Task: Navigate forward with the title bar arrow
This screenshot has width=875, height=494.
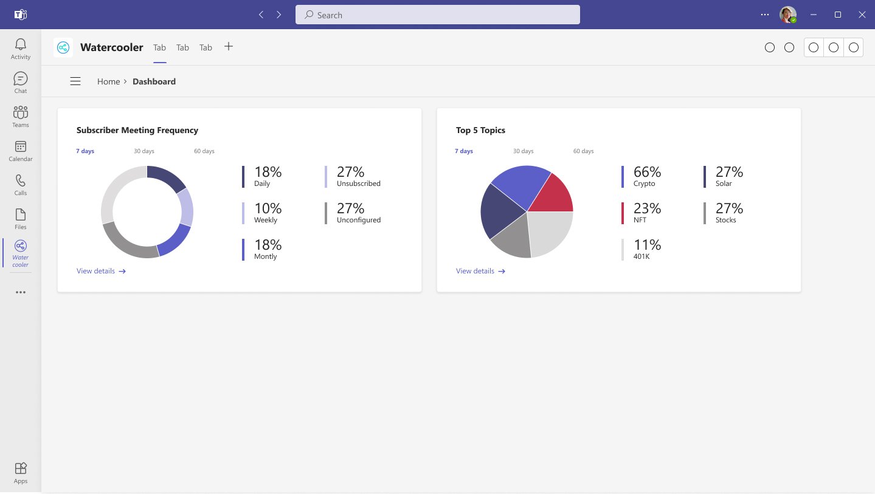Action: point(278,15)
